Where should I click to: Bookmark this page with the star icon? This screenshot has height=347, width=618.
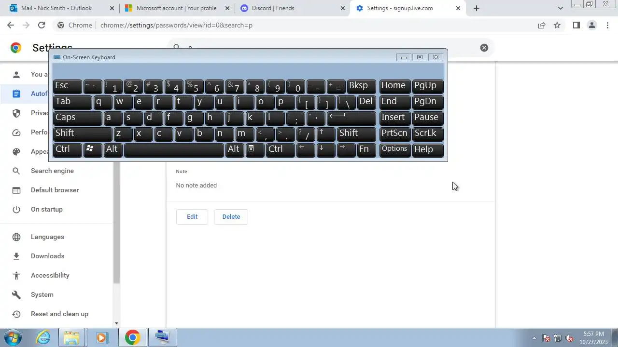point(557,25)
